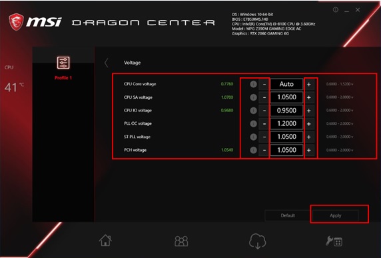
Task: Click the CPU Core voltage Auto field
Action: pos(286,84)
